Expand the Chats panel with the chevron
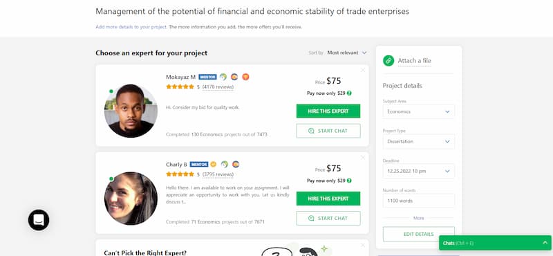Viewport: 553px width, 256px height. click(x=545, y=243)
